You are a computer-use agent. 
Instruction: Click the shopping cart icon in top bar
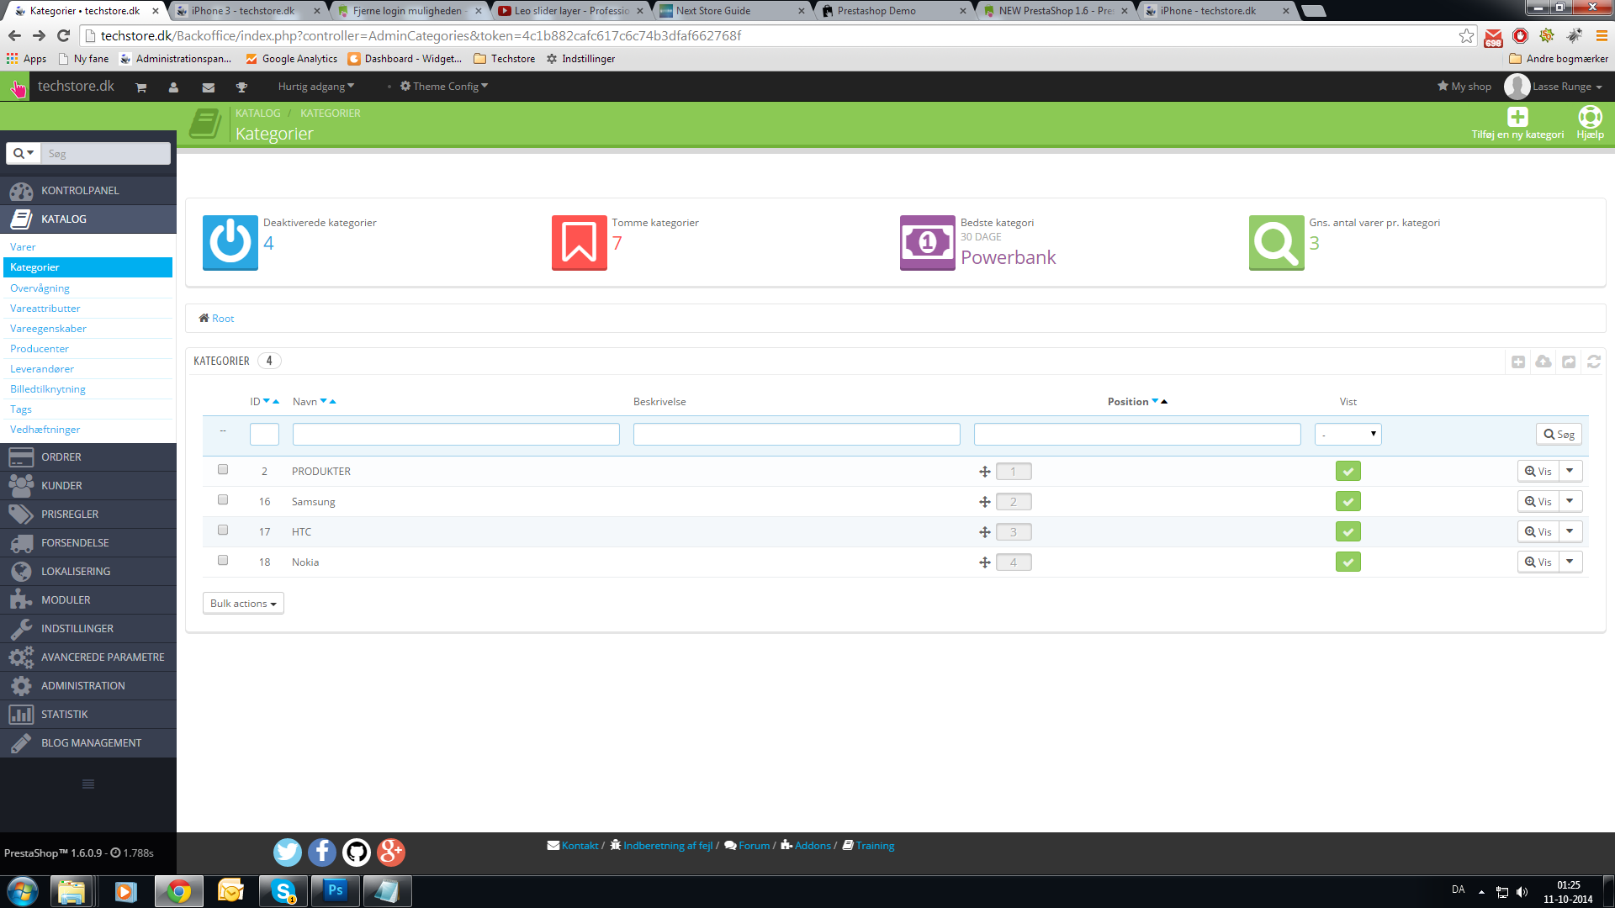point(140,87)
